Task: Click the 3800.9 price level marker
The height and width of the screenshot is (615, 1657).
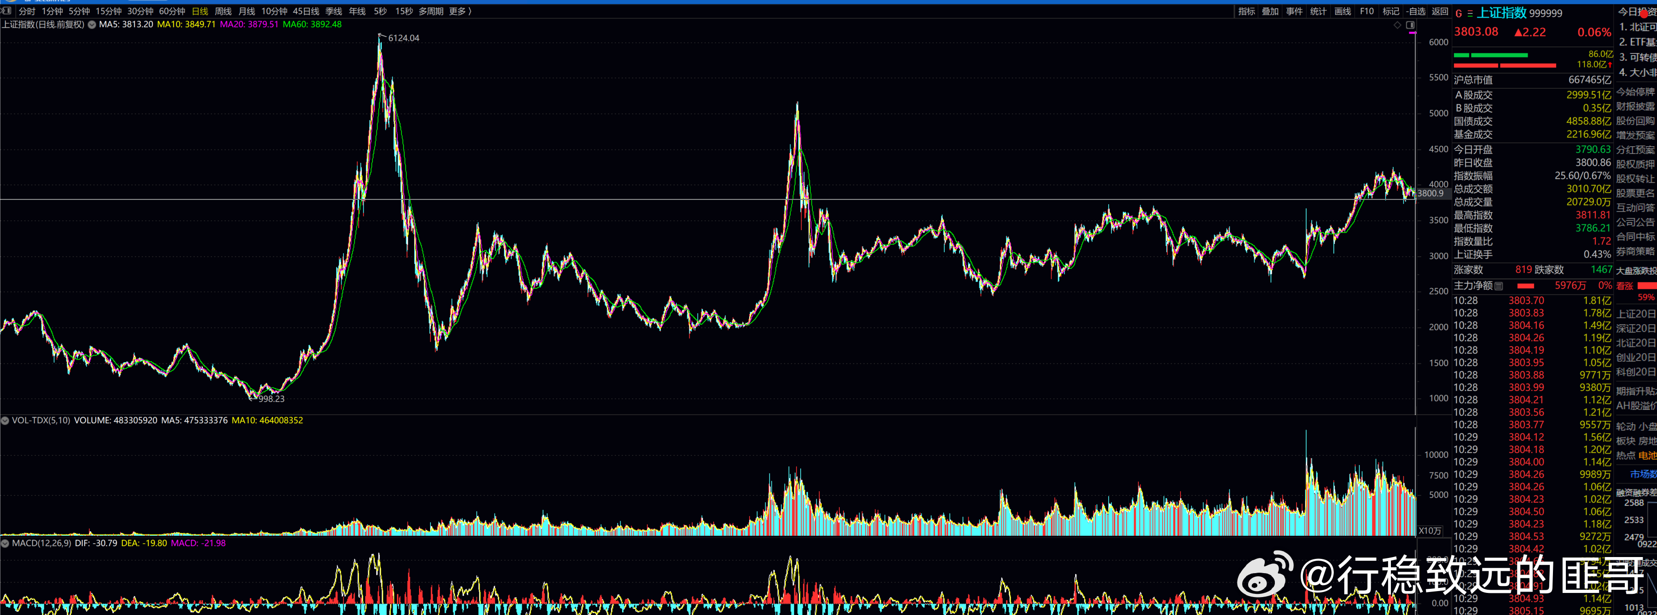Action: 1430,194
